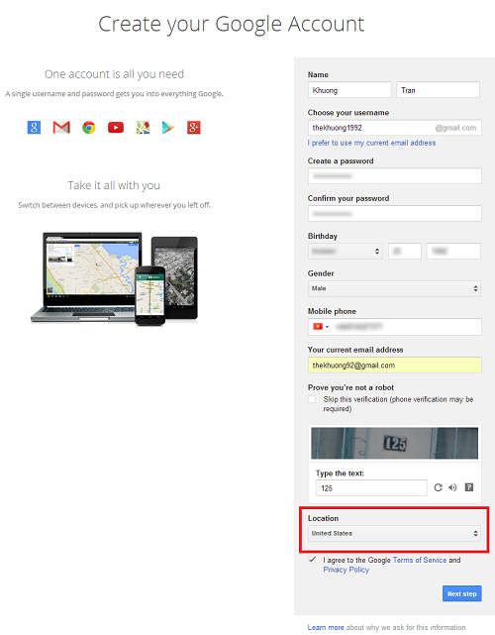The width and height of the screenshot is (495, 635).
Task: Click the Birthday day field
Action: [405, 251]
